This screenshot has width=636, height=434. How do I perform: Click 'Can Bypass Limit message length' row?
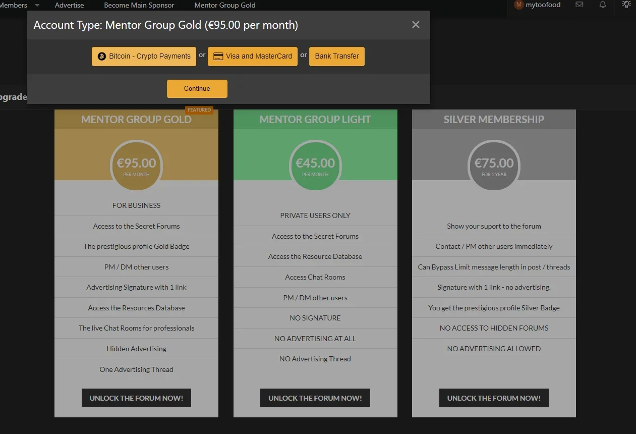pyautogui.click(x=494, y=267)
